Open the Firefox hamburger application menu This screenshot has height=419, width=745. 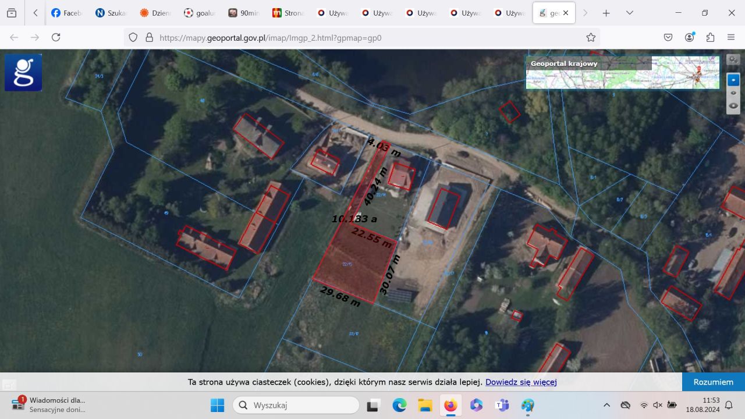[731, 37]
